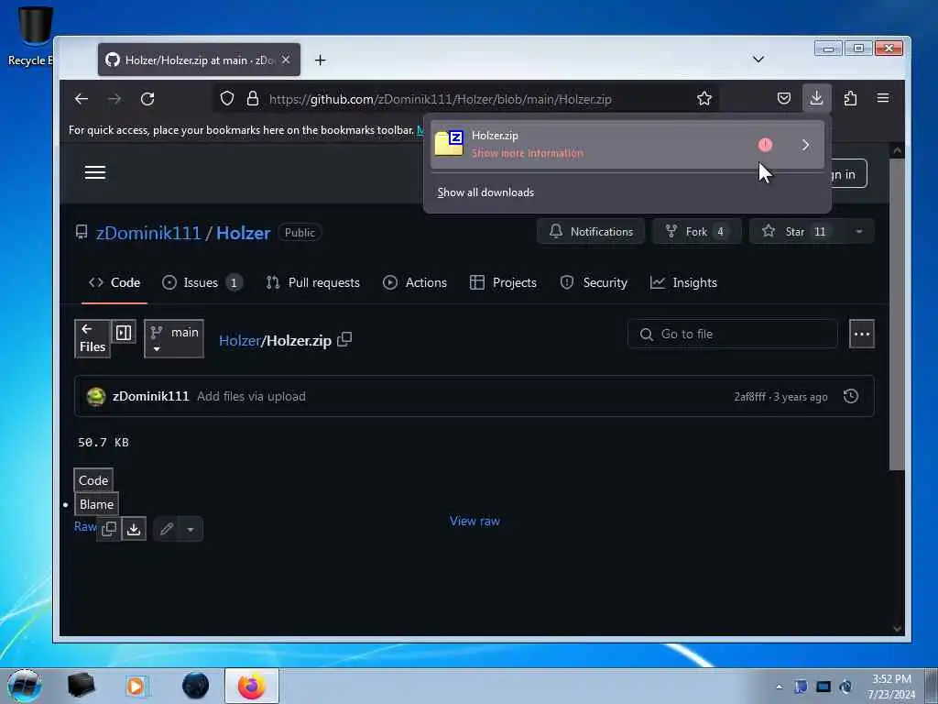The height and width of the screenshot is (704, 938).
Task: Open GitHub hamburger navigation menu
Action: [95, 172]
